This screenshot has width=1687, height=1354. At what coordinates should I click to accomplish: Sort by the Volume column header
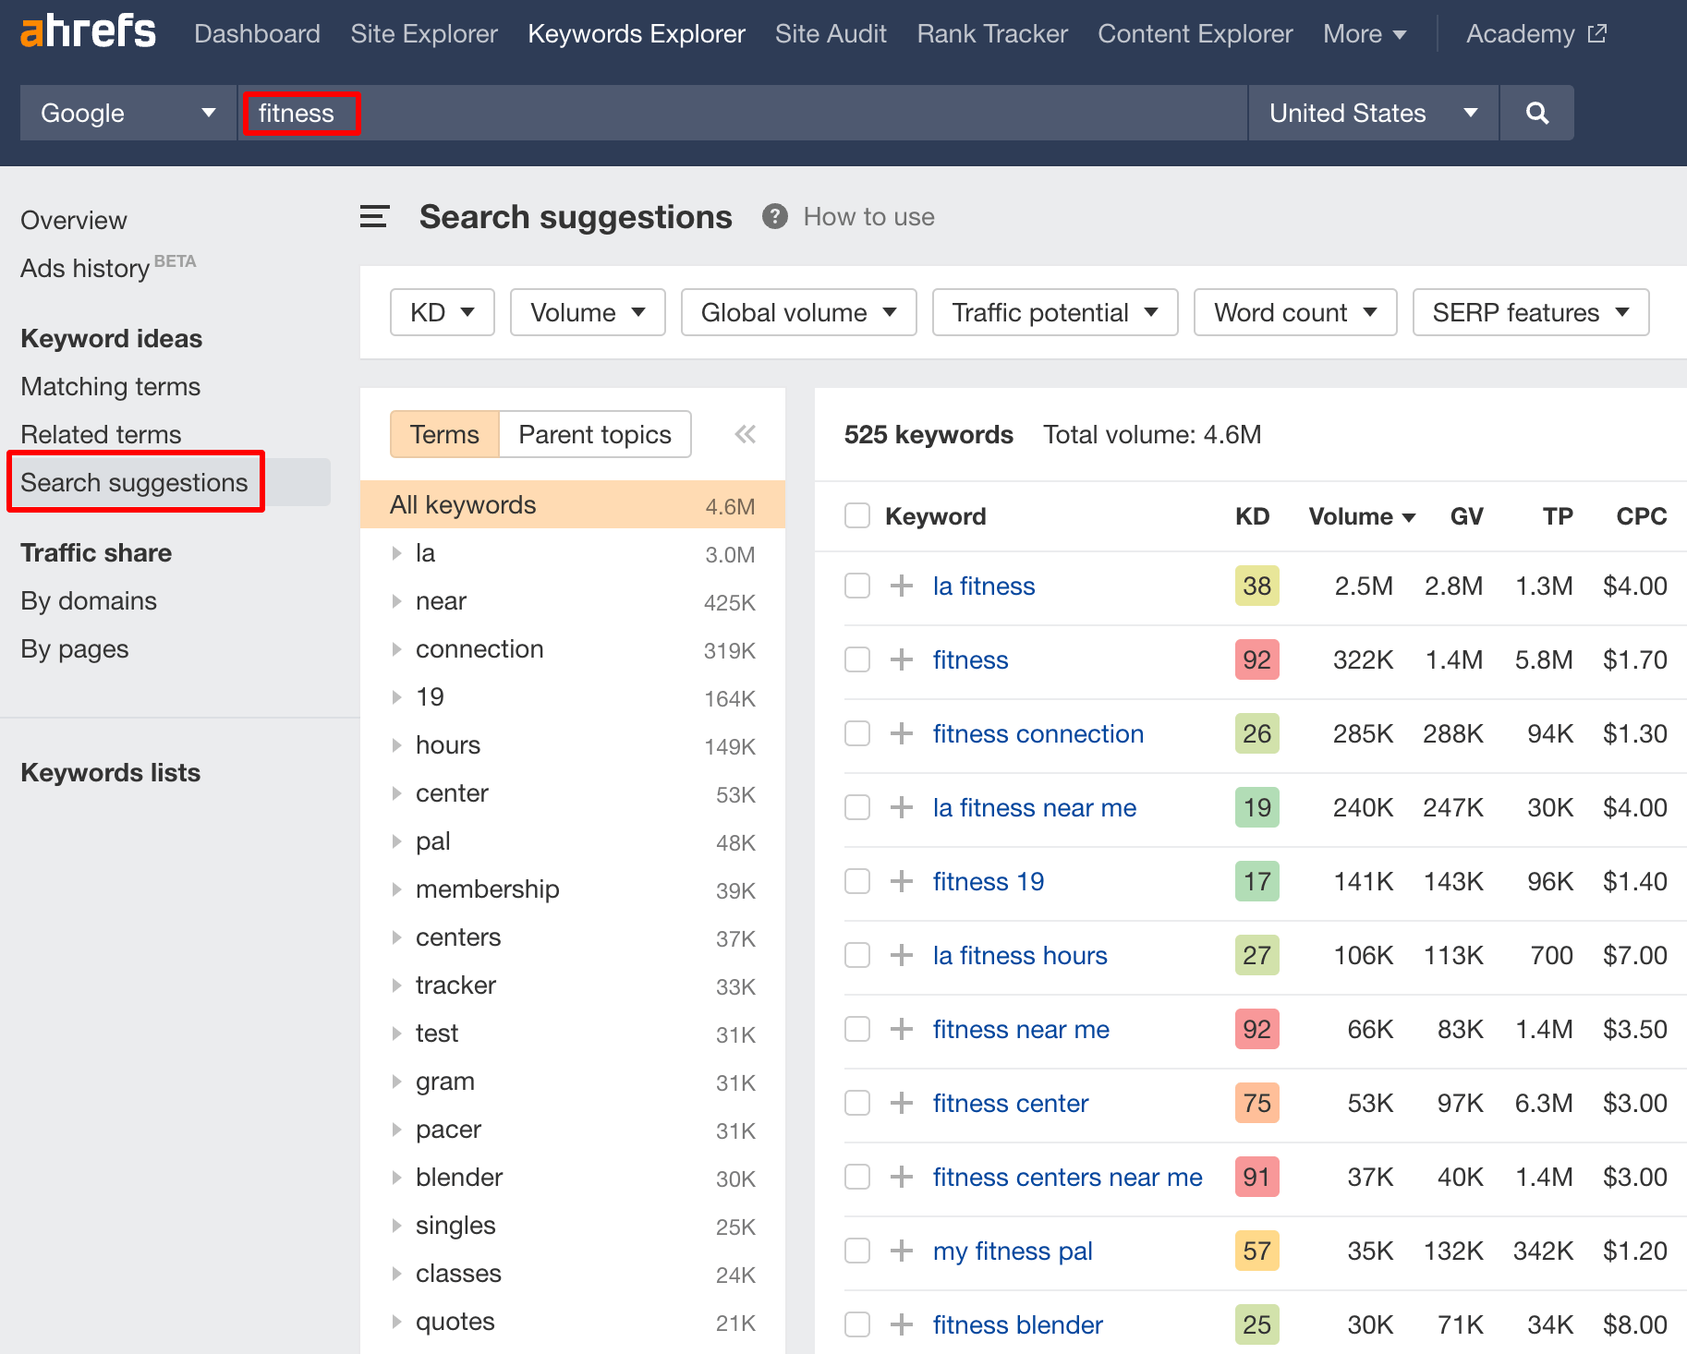[1362, 516]
